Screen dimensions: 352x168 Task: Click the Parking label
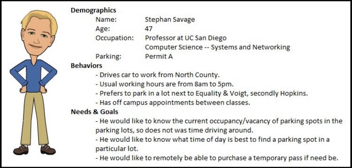[x=108, y=56]
